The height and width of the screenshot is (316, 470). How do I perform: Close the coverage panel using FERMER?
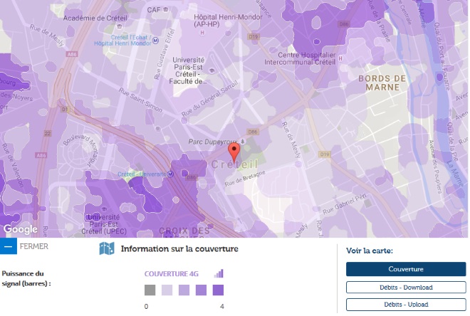33,247
